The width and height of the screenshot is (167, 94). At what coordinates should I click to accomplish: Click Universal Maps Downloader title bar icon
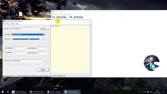[4, 21]
